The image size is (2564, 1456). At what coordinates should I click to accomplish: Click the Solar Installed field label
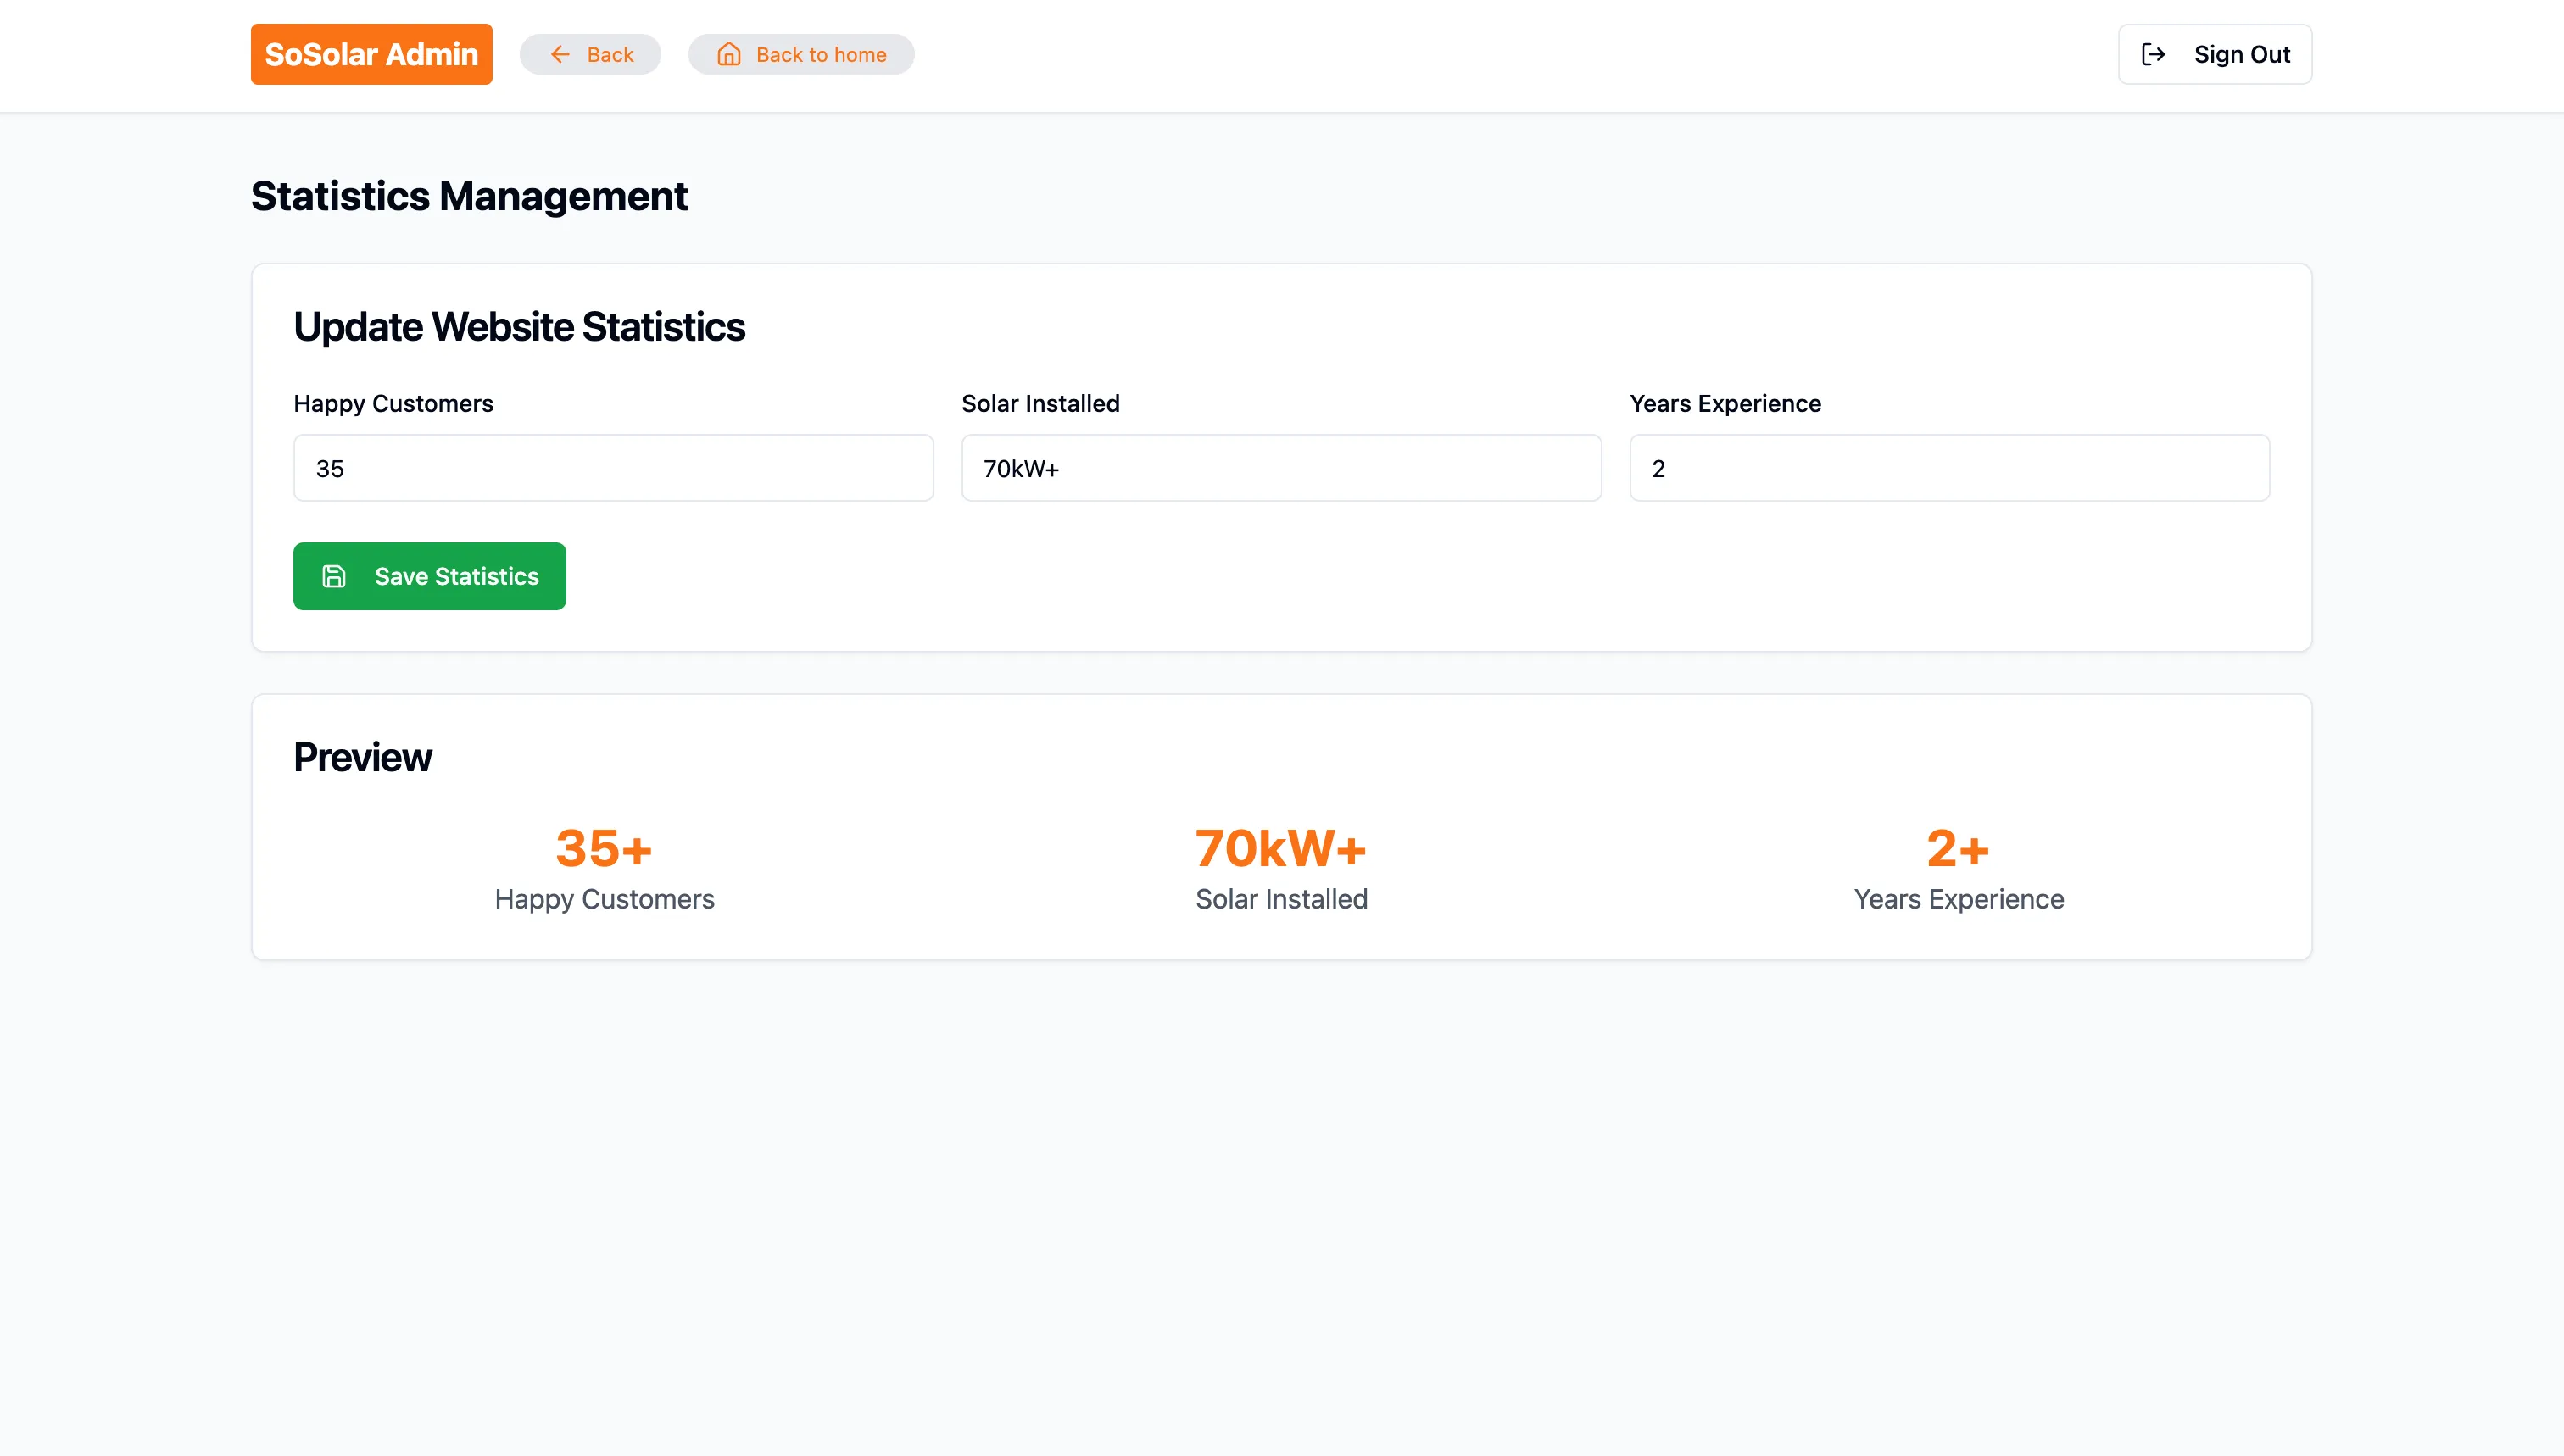pos(1040,403)
